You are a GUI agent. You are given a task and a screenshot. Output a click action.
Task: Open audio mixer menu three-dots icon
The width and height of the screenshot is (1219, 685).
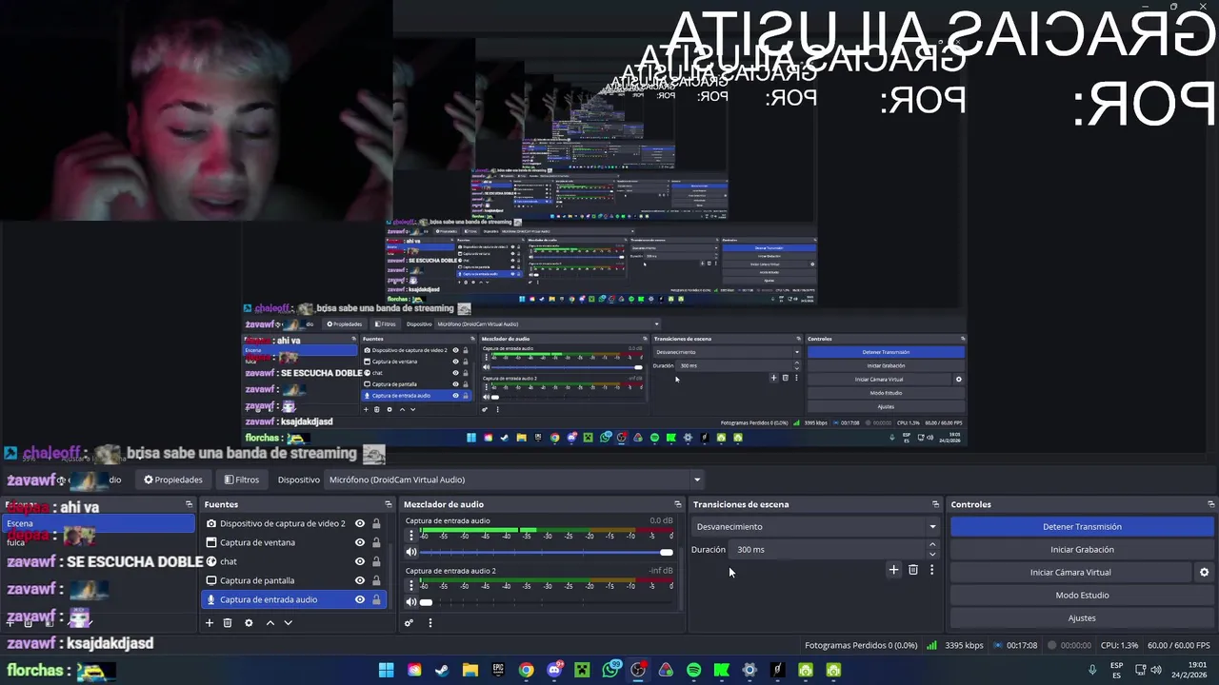pos(430,623)
